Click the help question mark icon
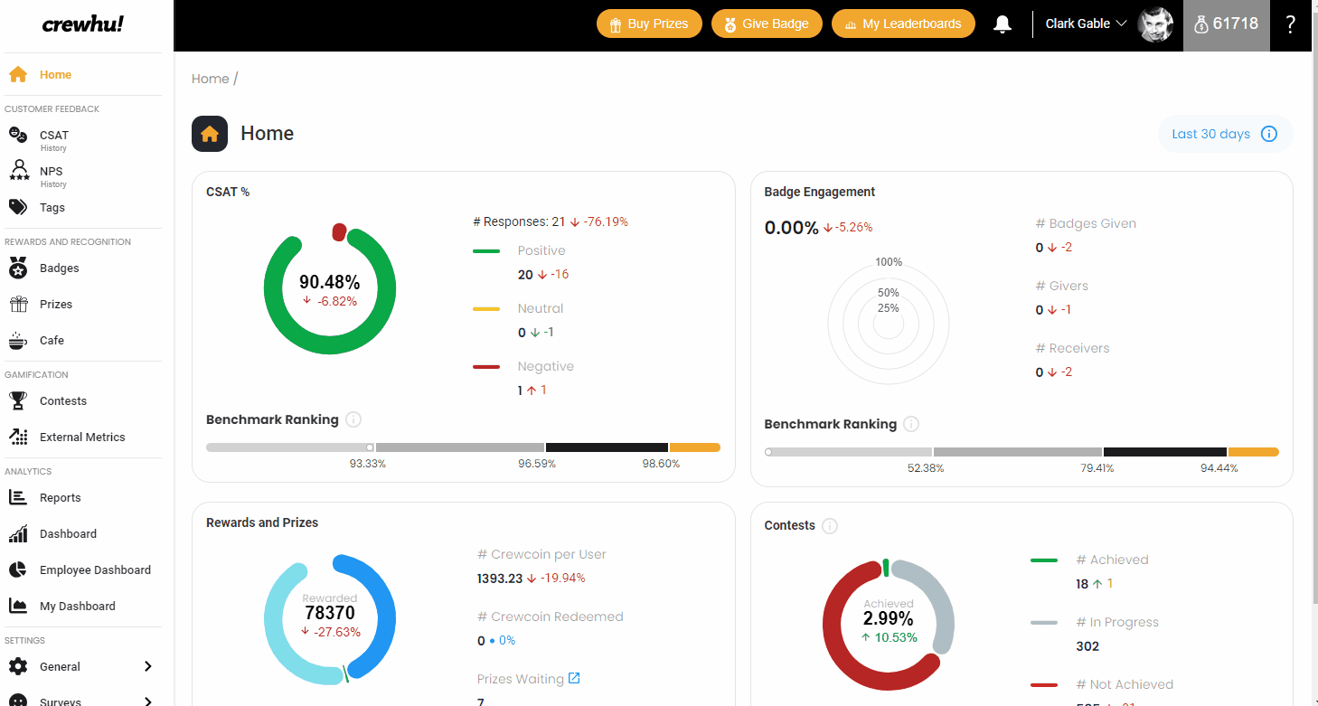Viewport: 1318px width, 706px height. 1290,24
